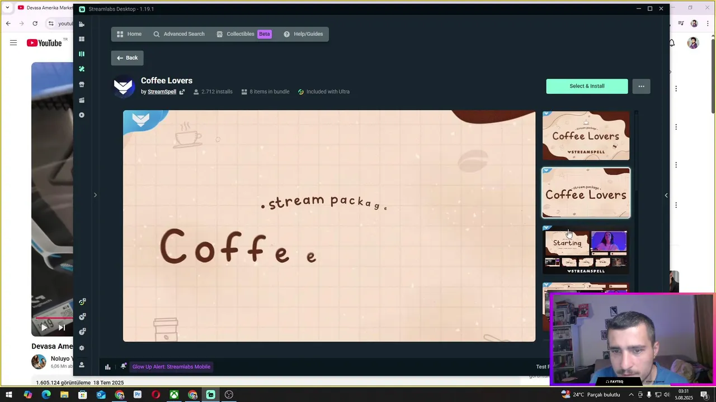The width and height of the screenshot is (716, 402).
Task: Collapse the right panel with chevron arrow
Action: click(666, 195)
